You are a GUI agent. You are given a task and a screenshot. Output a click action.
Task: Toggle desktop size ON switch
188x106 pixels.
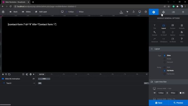pyautogui.click(x=182, y=93)
